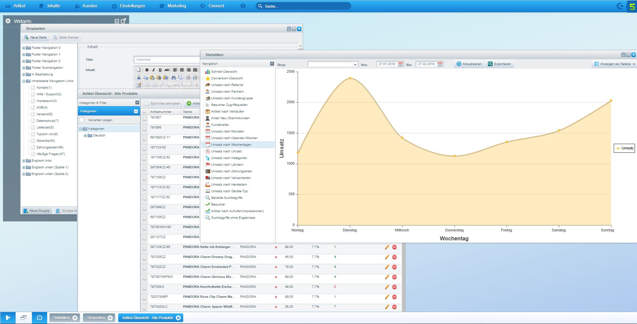Insert bulleted list in Shopseiten editor
637x324 pixels.
(188, 77)
